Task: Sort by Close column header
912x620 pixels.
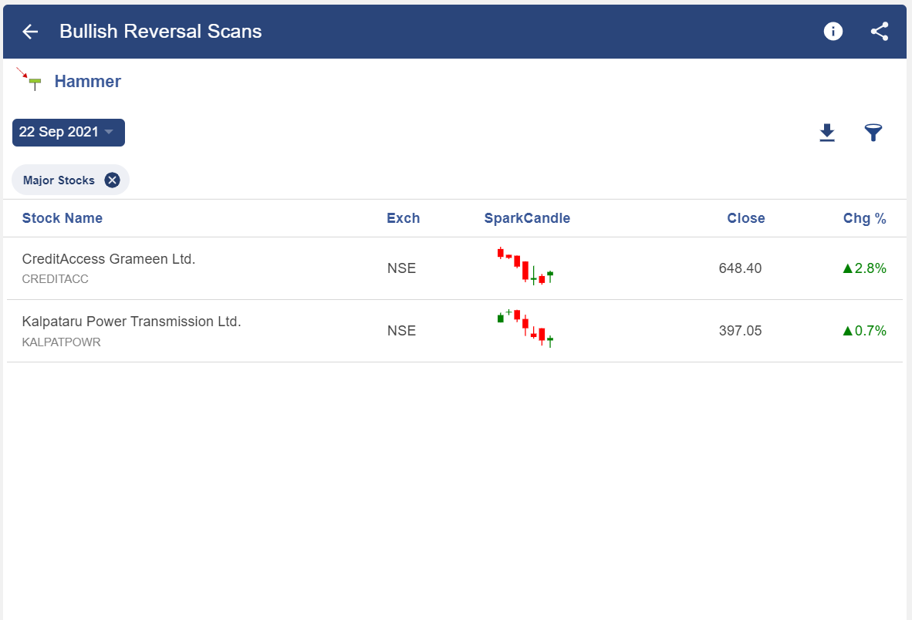Action: coord(745,218)
